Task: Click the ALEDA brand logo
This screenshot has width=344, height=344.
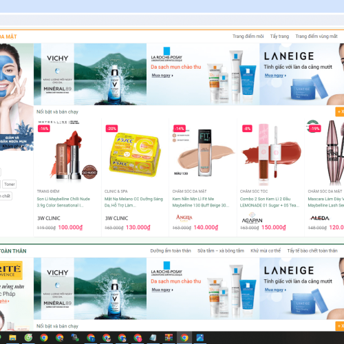Action: coord(320,218)
